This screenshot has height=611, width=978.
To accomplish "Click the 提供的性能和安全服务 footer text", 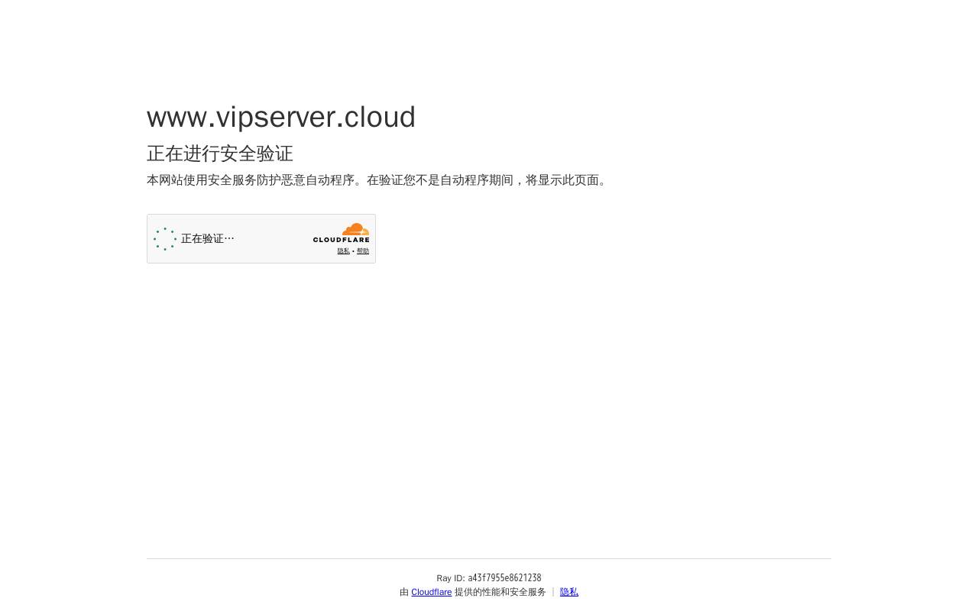I will (500, 592).
